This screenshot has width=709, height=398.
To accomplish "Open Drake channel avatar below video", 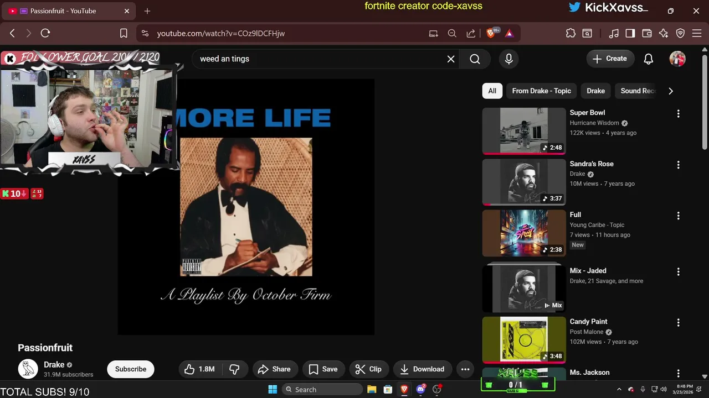I will pos(28,369).
